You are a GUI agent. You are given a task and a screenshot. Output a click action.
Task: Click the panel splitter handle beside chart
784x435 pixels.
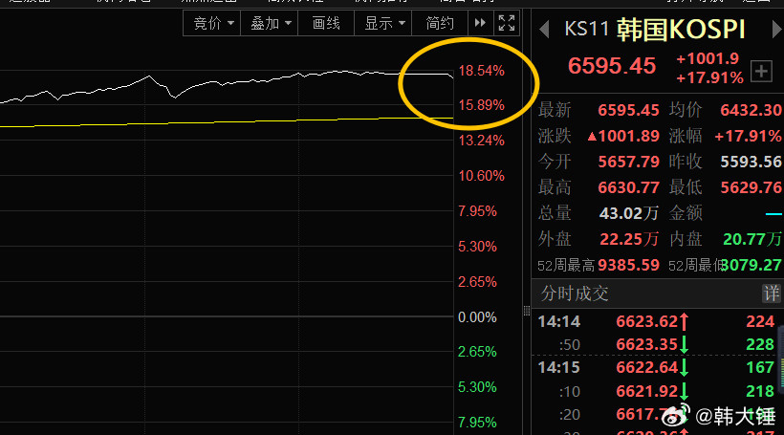click(x=527, y=311)
